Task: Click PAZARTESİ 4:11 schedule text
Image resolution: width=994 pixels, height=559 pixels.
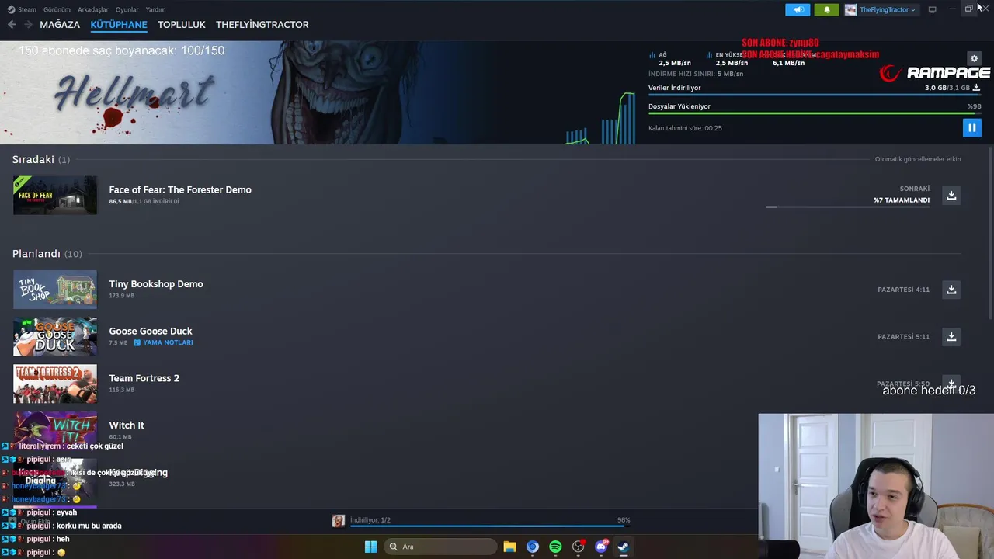Action: pyautogui.click(x=903, y=290)
